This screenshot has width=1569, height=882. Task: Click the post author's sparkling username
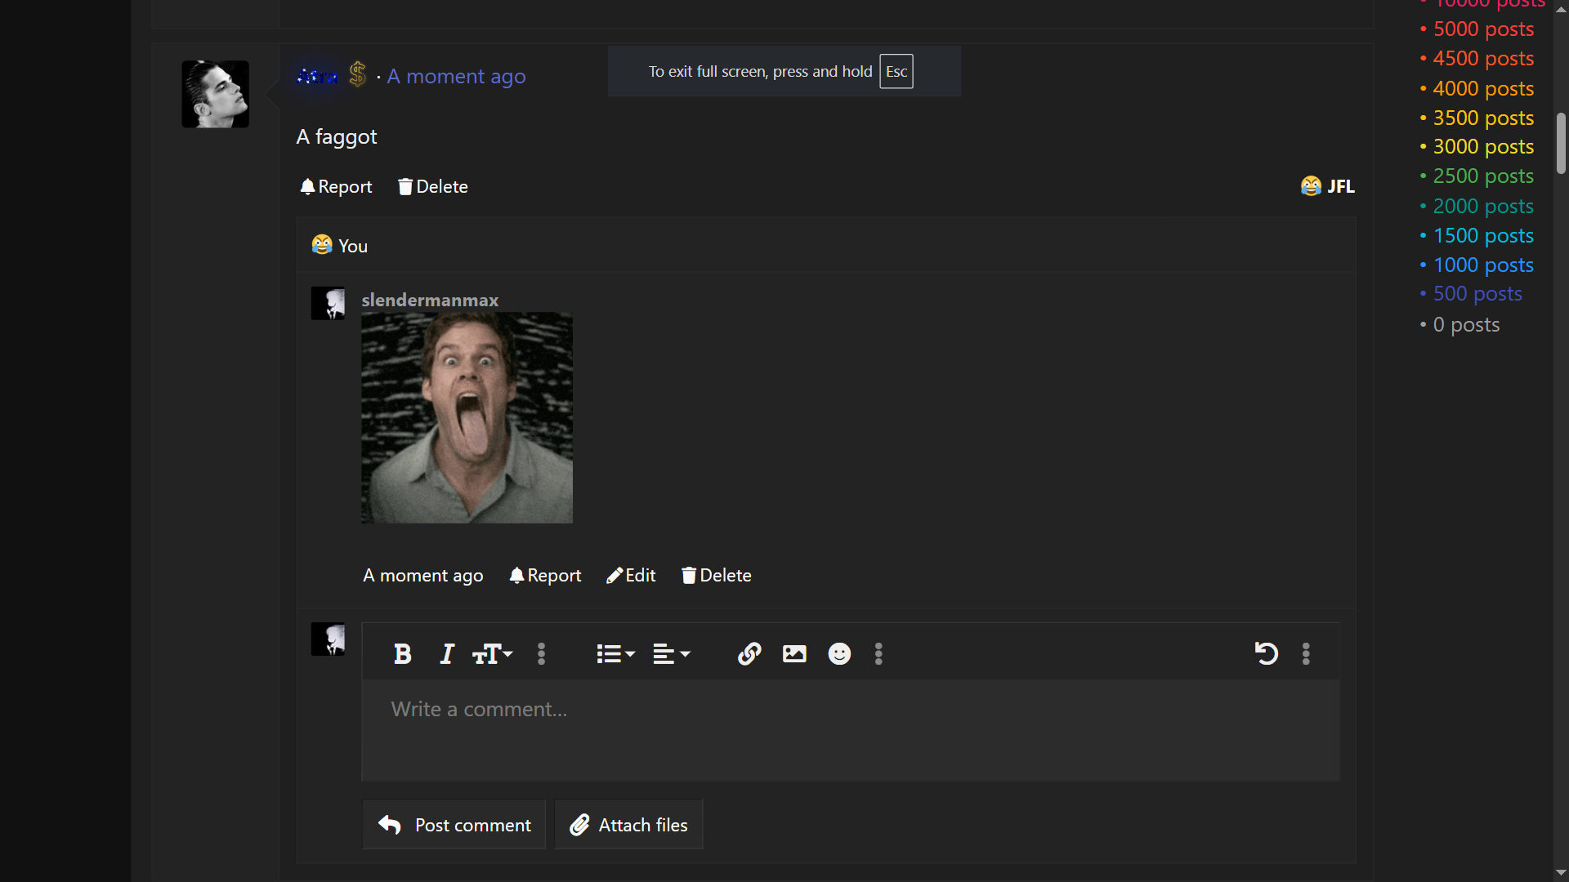click(317, 77)
